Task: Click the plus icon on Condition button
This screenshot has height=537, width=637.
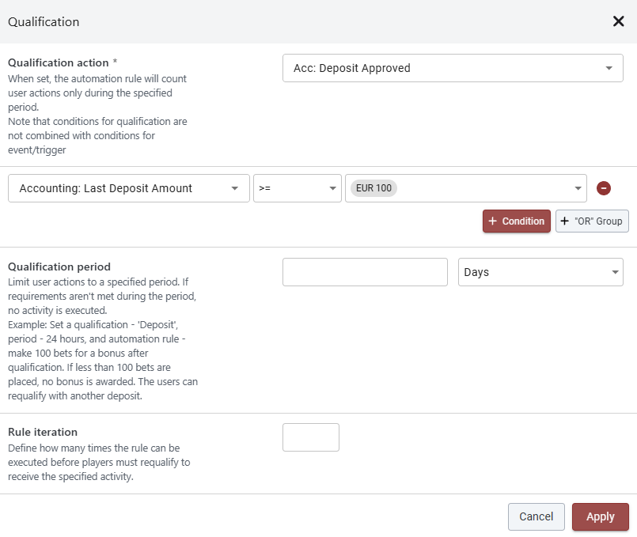Action: (x=493, y=221)
